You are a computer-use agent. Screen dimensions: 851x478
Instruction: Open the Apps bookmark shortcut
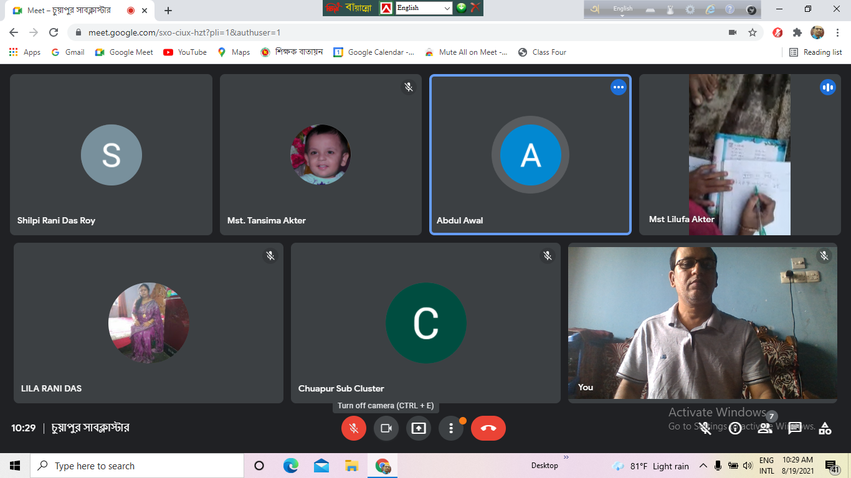[25, 52]
